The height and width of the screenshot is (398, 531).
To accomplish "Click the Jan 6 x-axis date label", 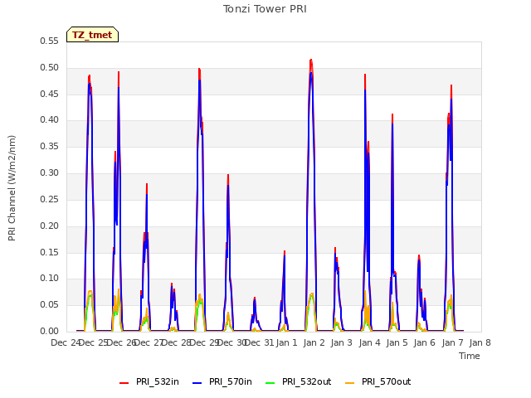I will coord(424,342).
